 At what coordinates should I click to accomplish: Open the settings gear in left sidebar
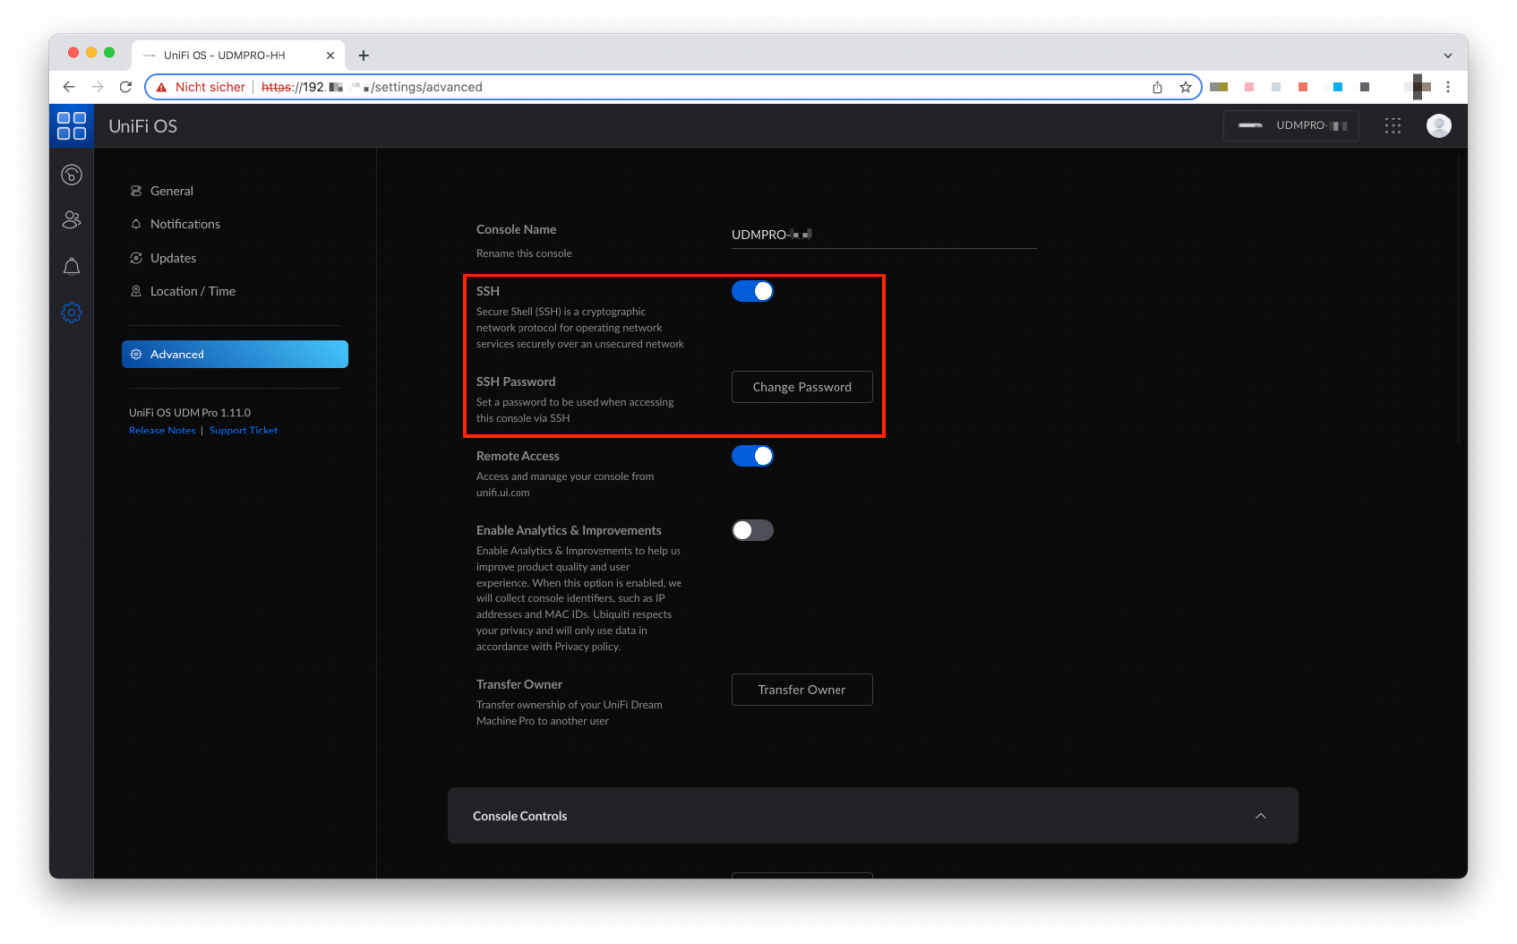pyautogui.click(x=71, y=313)
